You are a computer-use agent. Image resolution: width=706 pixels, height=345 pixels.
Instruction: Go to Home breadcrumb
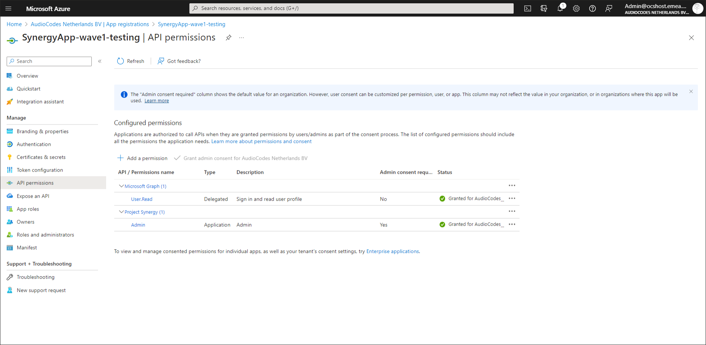pyautogui.click(x=14, y=24)
